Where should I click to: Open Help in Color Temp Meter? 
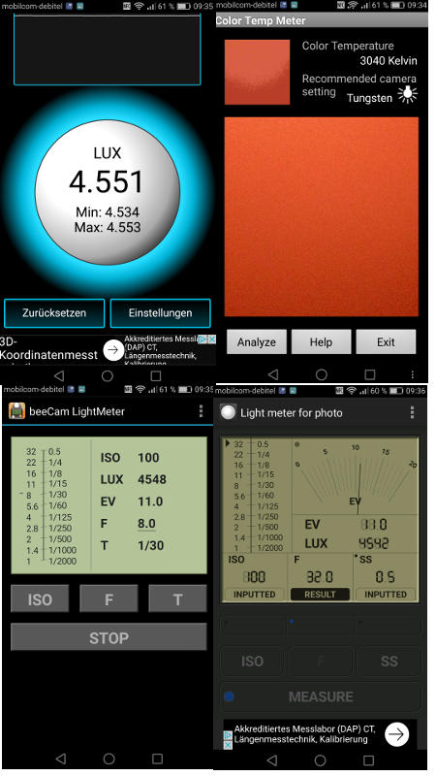(321, 342)
